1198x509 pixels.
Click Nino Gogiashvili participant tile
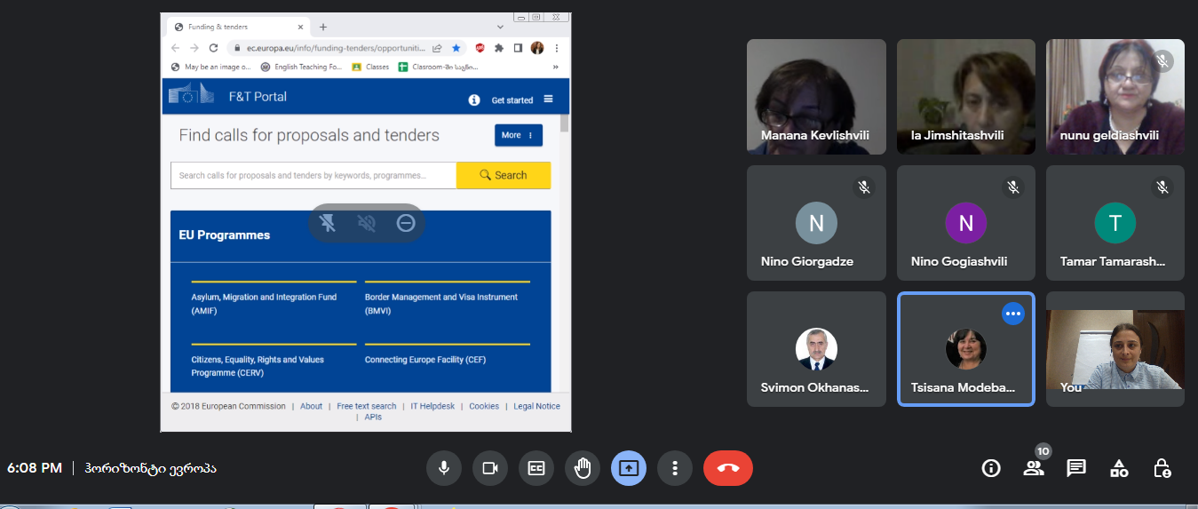[965, 223]
